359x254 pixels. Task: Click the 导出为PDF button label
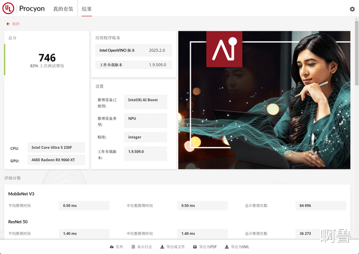[208, 247]
